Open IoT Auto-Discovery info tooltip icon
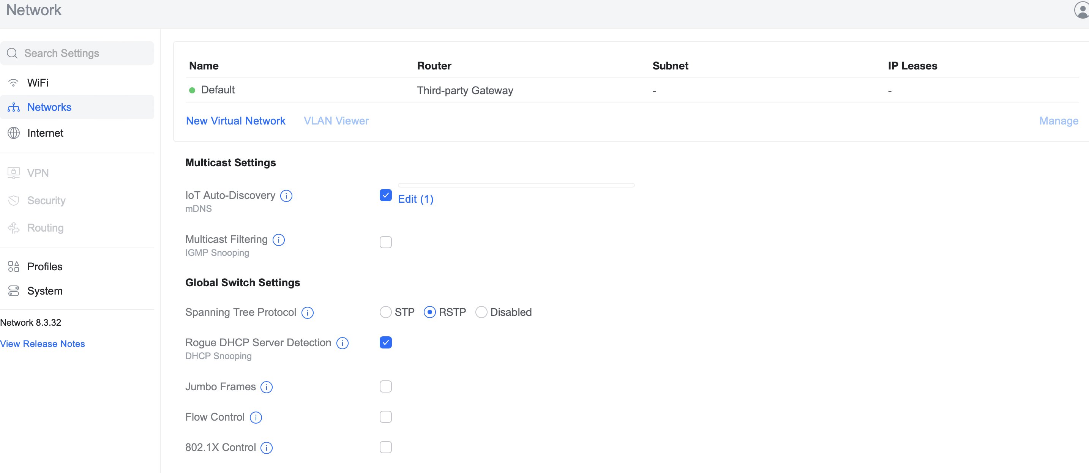 pyautogui.click(x=286, y=196)
